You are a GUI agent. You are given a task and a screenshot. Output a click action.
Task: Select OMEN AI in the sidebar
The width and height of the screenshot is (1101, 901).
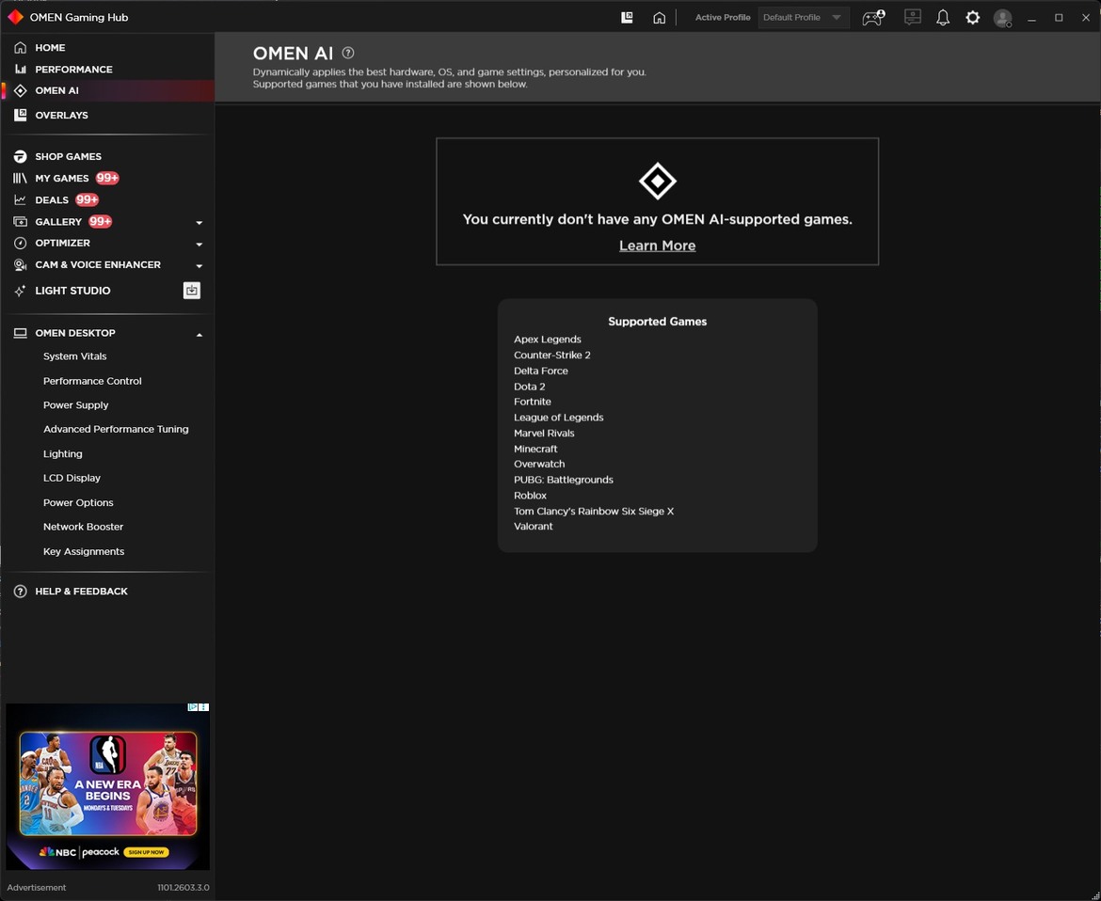coord(106,90)
